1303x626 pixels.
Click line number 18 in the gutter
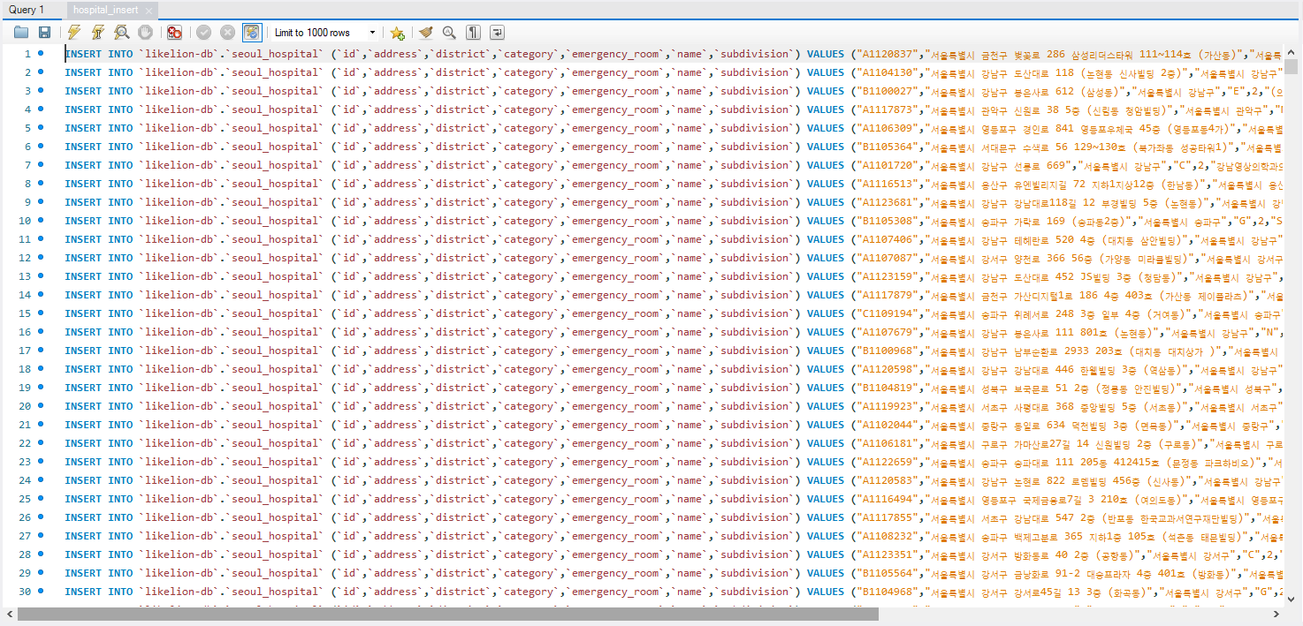coord(25,369)
